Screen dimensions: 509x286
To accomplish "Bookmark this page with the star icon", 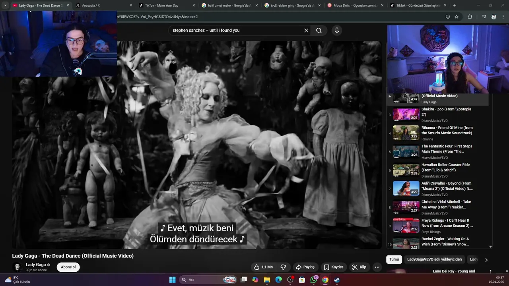I will click(457, 17).
